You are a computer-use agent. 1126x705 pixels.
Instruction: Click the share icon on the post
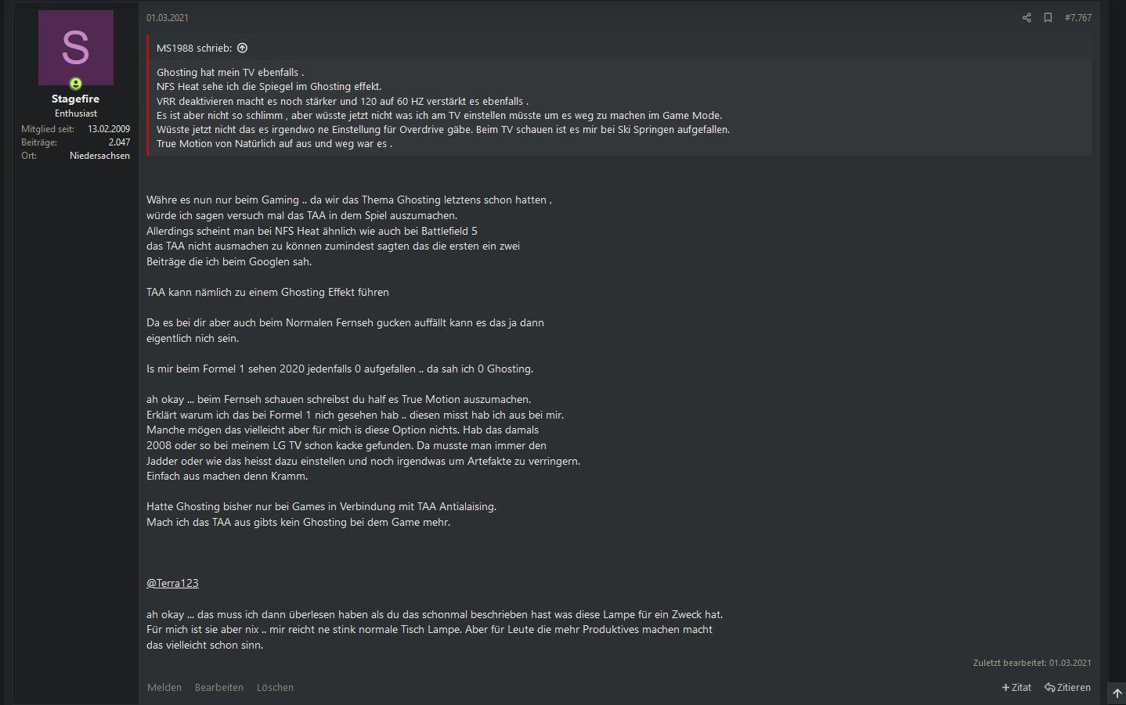coord(1027,17)
